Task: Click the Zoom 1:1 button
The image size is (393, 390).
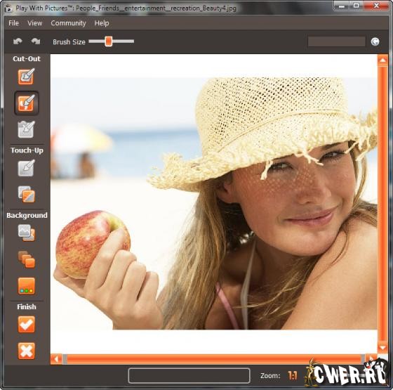Action: (292, 376)
